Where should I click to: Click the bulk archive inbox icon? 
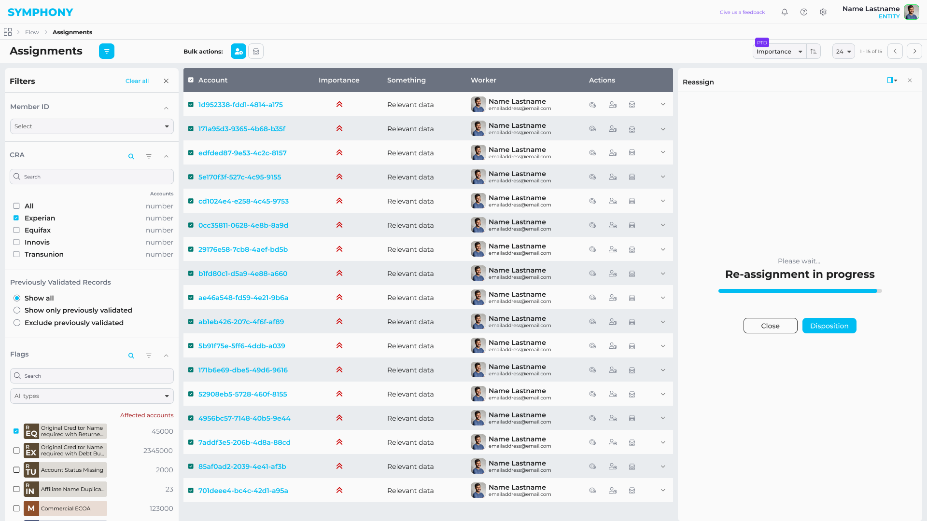click(256, 51)
